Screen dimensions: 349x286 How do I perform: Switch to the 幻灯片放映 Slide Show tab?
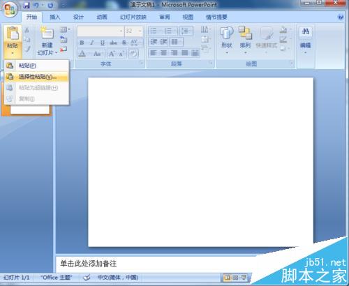pos(133,17)
